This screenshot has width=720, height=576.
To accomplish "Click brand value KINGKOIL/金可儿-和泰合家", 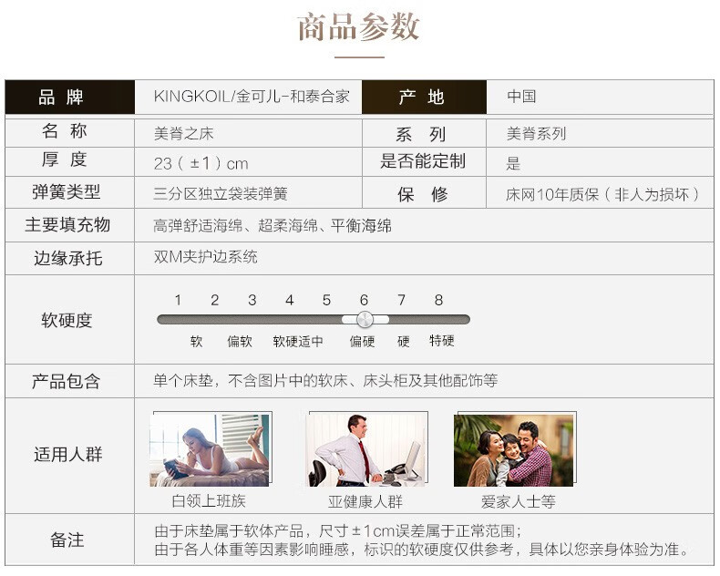I will (x=252, y=97).
